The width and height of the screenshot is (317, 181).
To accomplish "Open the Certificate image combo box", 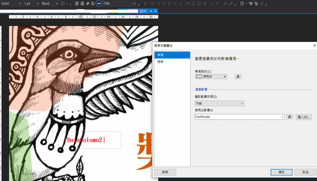I will pyautogui.click(x=240, y=117).
